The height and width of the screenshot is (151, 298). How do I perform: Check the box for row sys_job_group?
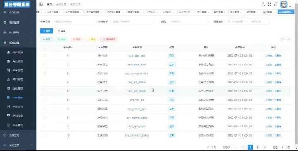(x=45, y=91)
